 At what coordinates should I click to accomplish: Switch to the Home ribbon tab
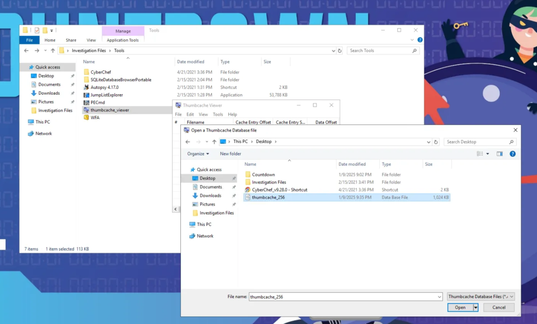point(50,40)
